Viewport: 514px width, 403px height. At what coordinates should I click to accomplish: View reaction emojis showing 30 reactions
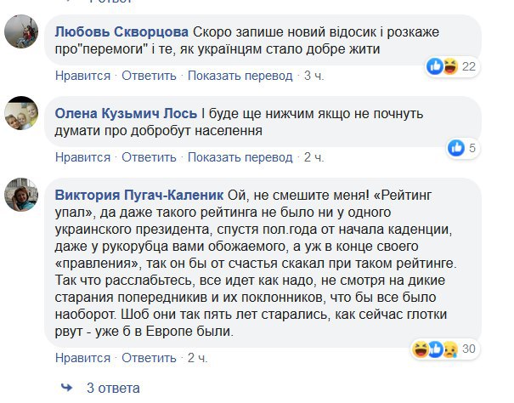click(x=443, y=348)
